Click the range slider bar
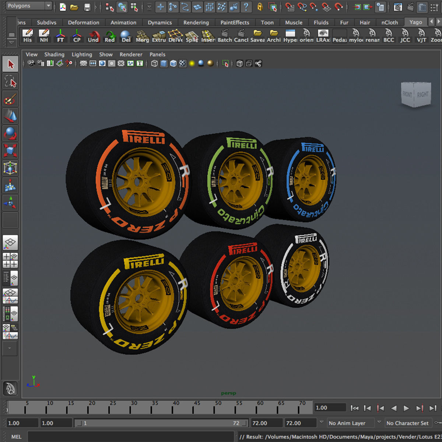 (161, 423)
